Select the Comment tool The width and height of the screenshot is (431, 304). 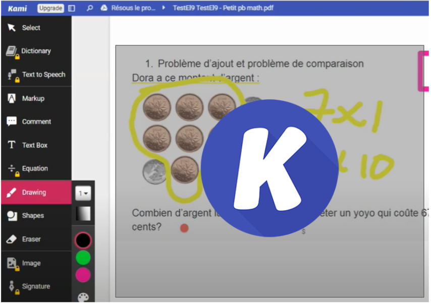[36, 121]
